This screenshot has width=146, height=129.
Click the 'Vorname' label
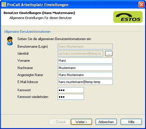pos(24,61)
